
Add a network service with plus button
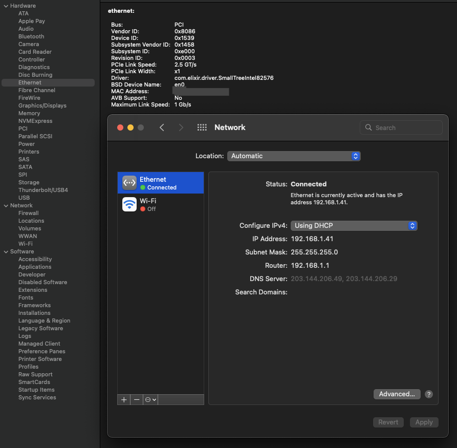pos(124,400)
